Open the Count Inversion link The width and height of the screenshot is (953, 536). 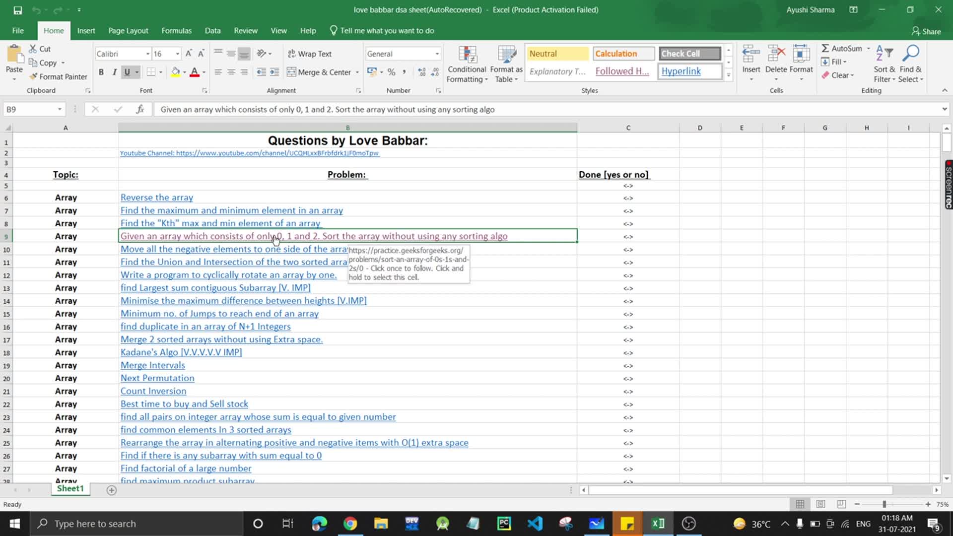[x=153, y=391]
